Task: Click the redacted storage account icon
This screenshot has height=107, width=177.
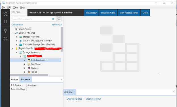Action: click(25, 56)
